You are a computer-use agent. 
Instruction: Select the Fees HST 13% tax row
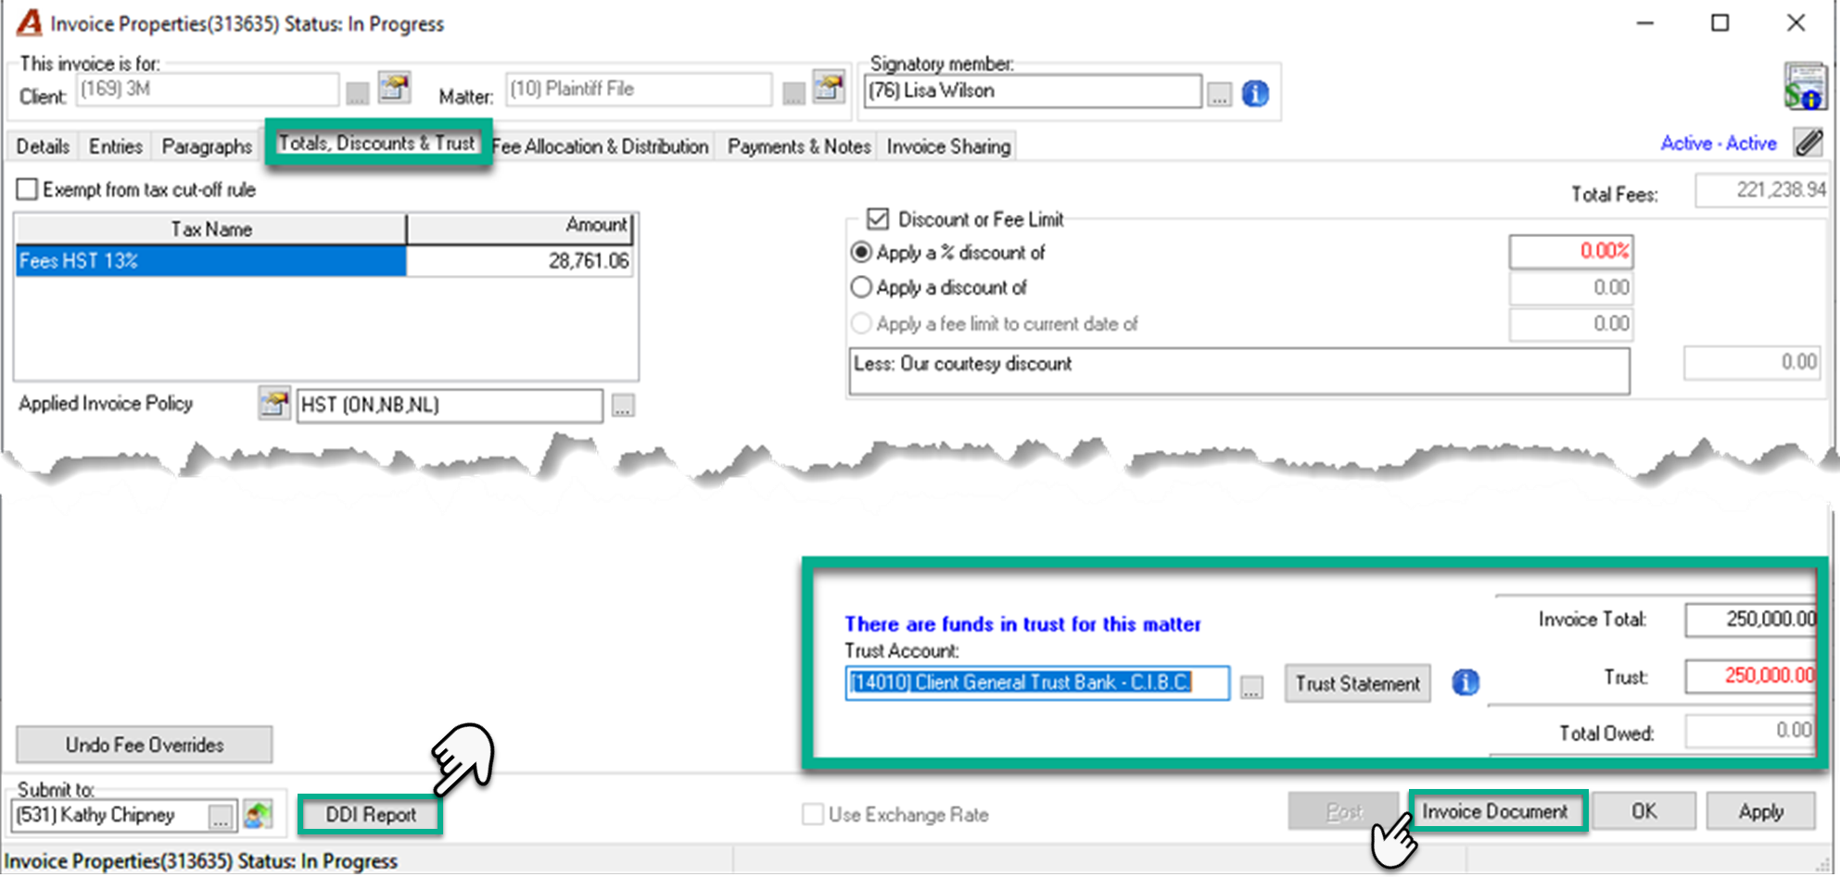click(324, 261)
